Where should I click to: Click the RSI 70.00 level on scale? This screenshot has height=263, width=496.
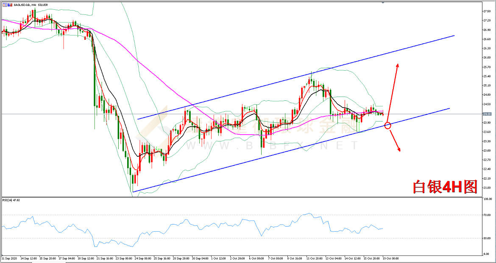pos(486,215)
